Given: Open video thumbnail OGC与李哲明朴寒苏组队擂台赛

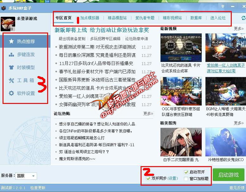Looking at the screenshot, I should pos(181,91).
